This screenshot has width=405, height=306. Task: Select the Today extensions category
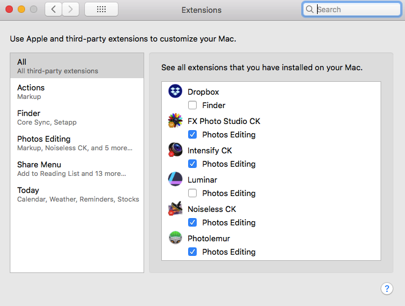(x=77, y=194)
